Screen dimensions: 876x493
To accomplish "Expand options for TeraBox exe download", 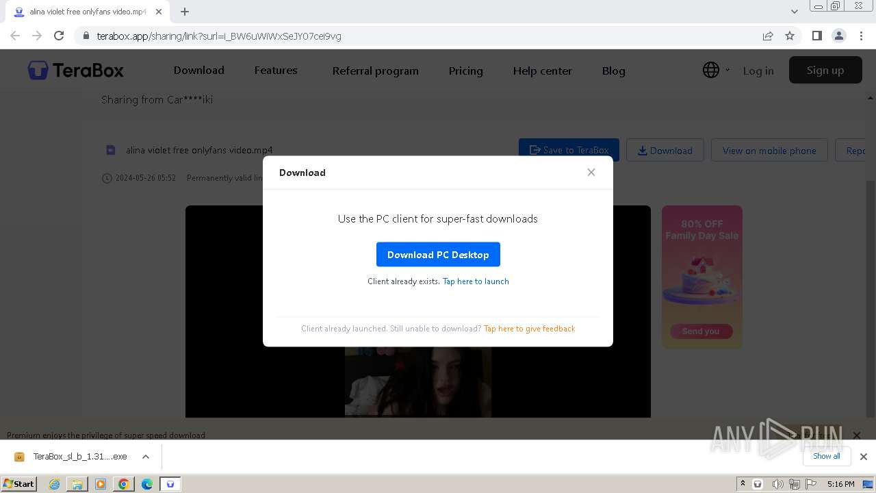I will pyautogui.click(x=145, y=457).
